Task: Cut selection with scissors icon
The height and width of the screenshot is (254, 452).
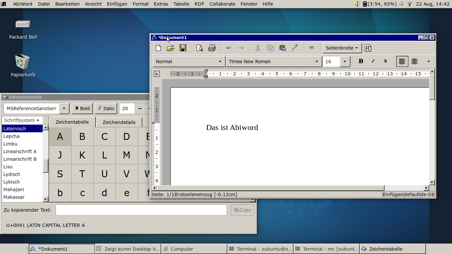Action: point(258,48)
